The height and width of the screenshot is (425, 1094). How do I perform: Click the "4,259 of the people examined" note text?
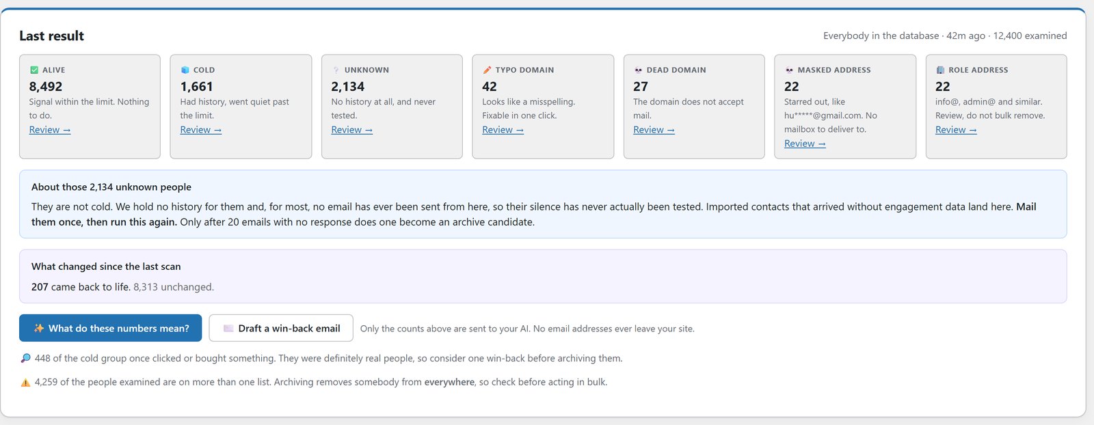click(321, 382)
